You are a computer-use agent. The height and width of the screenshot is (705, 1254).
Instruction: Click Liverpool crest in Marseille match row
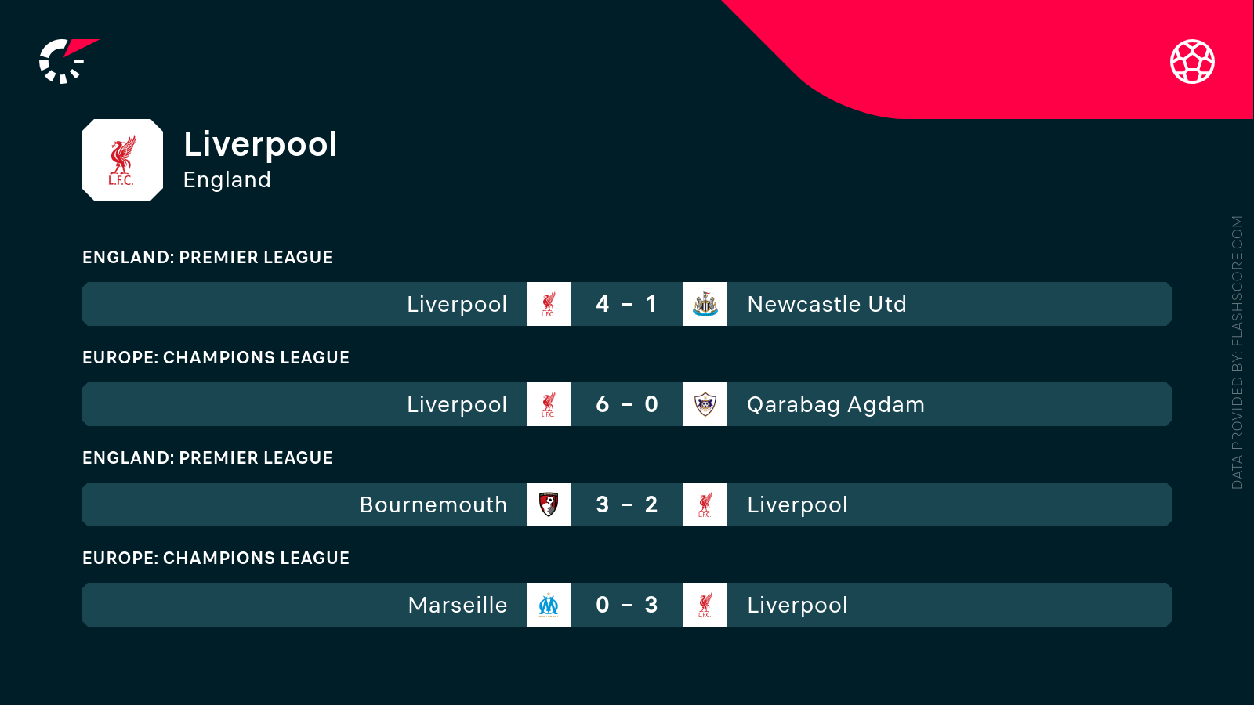click(705, 605)
